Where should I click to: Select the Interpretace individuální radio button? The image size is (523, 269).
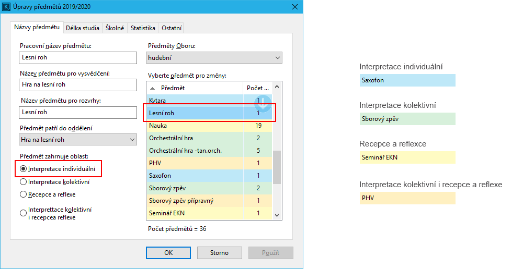click(x=23, y=169)
